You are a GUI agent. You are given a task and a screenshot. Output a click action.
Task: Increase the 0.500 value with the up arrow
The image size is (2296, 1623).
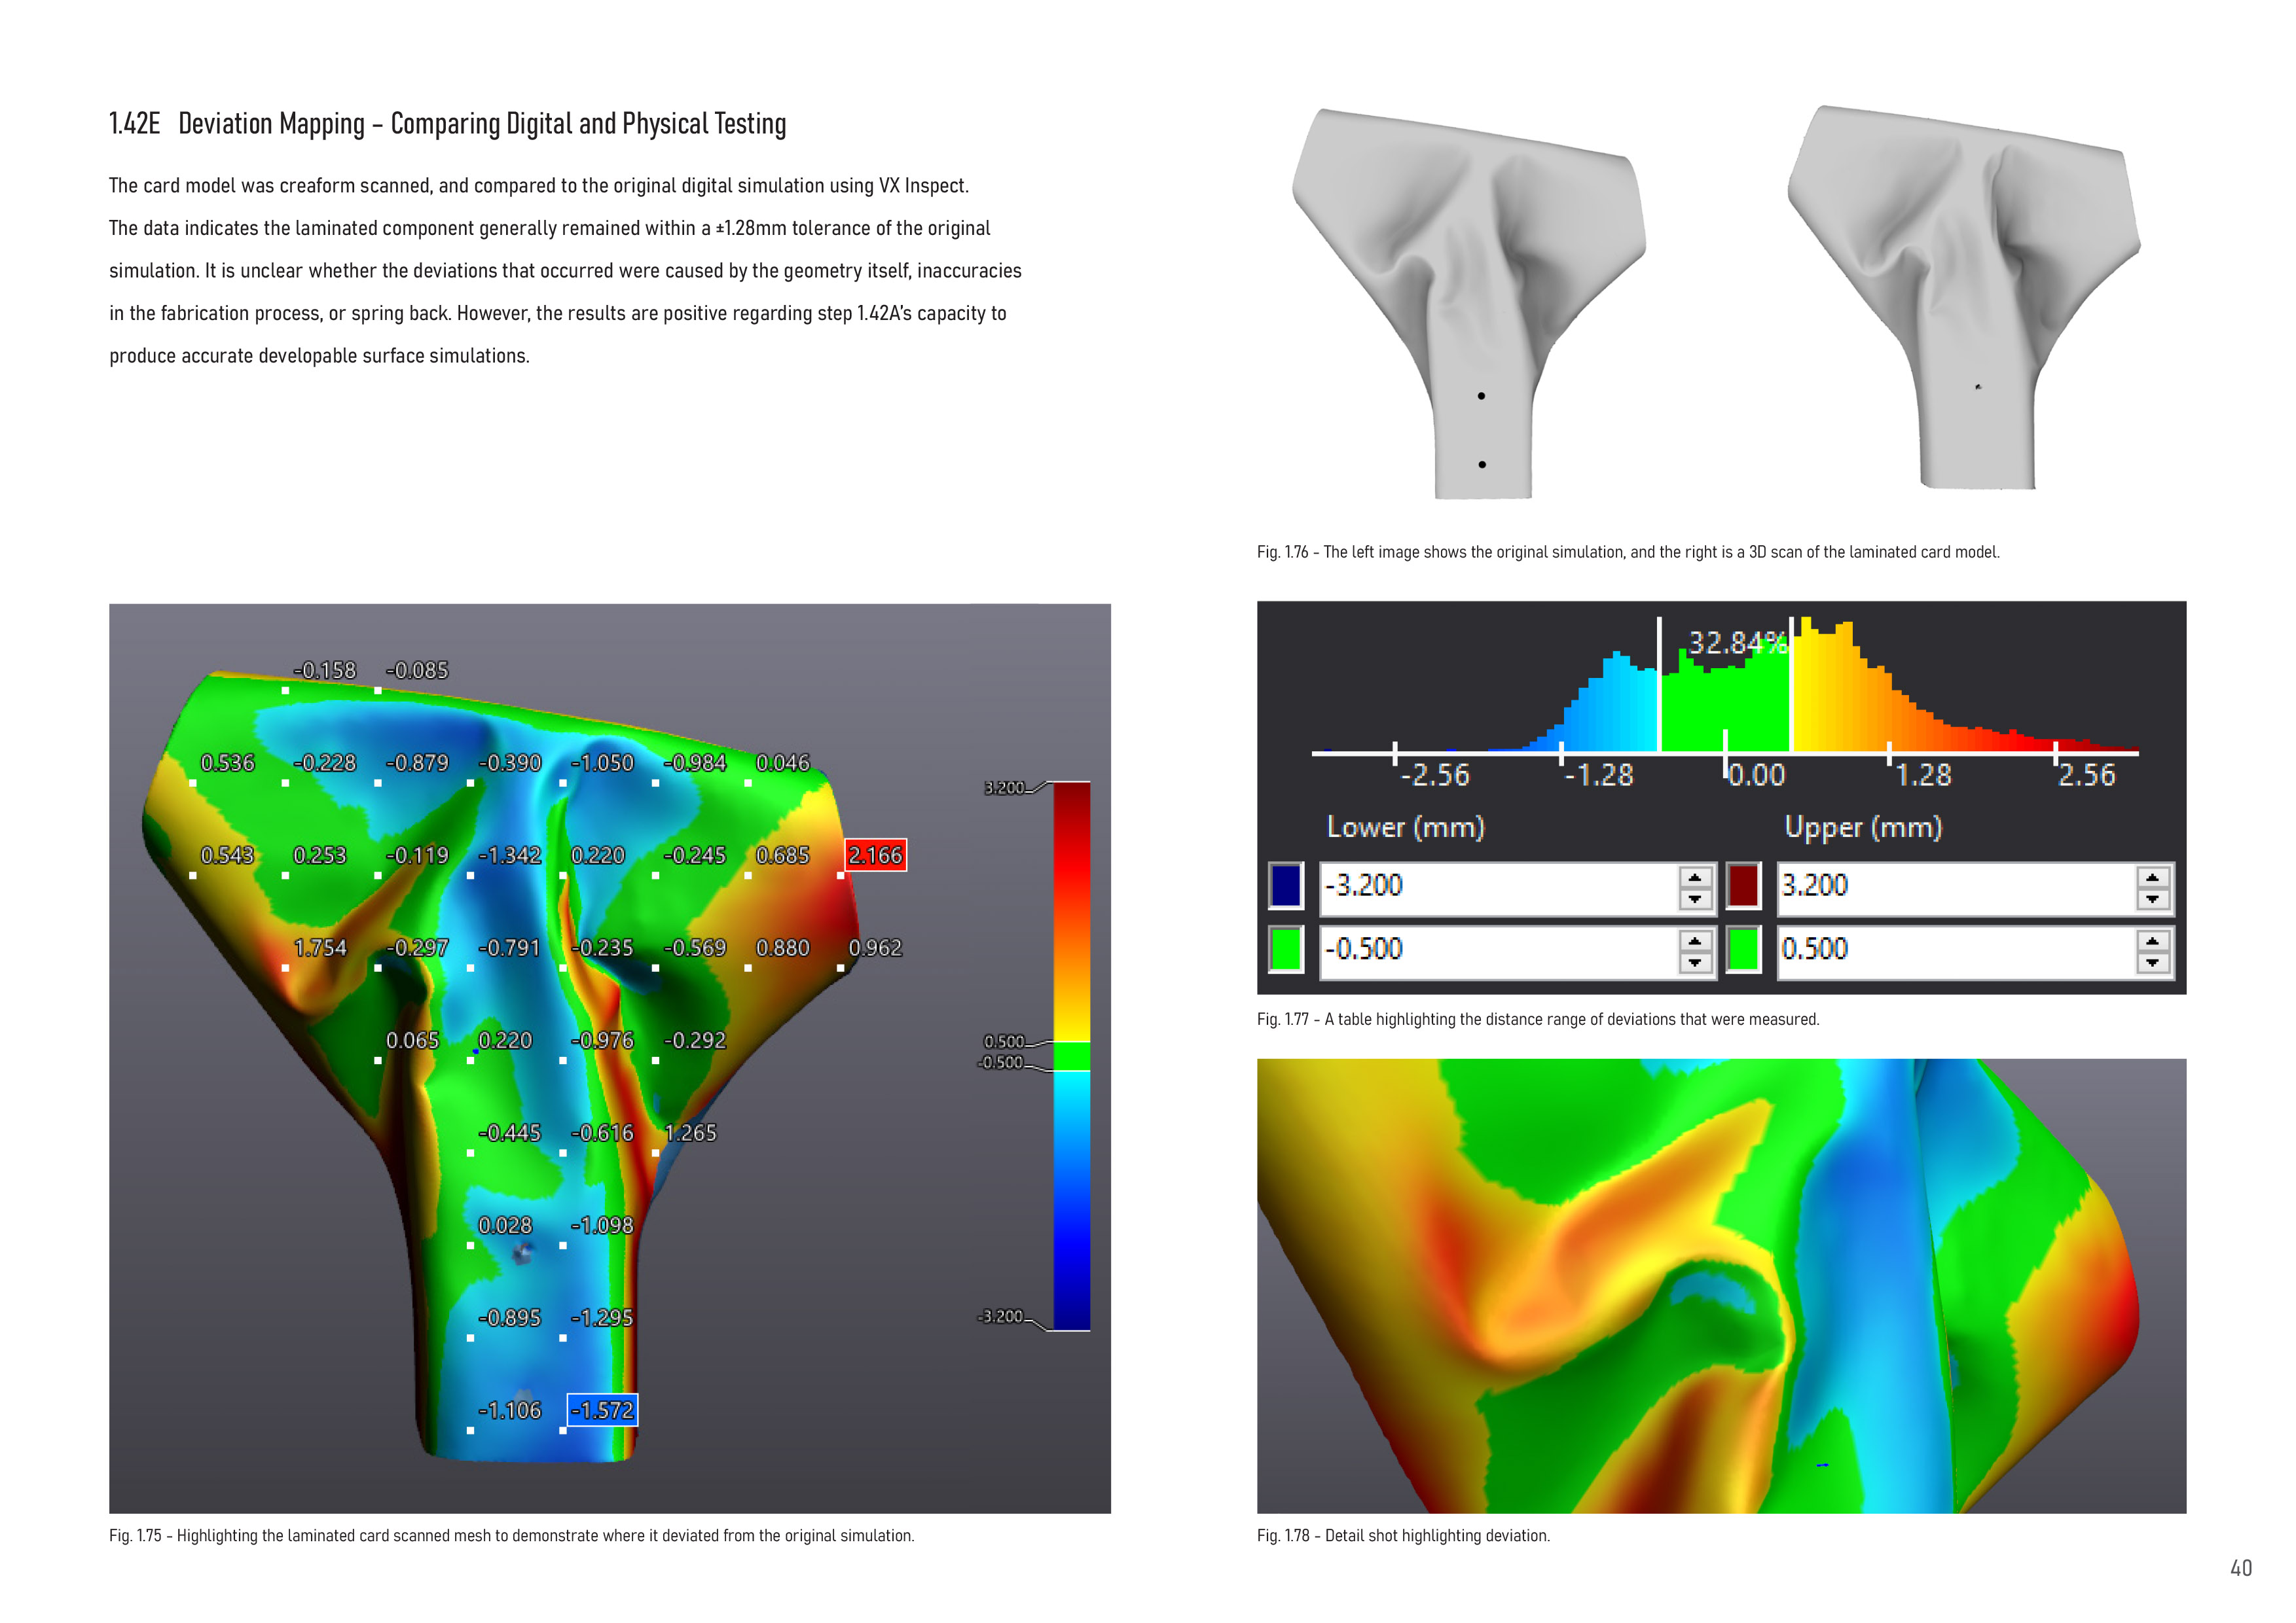(x=2152, y=940)
